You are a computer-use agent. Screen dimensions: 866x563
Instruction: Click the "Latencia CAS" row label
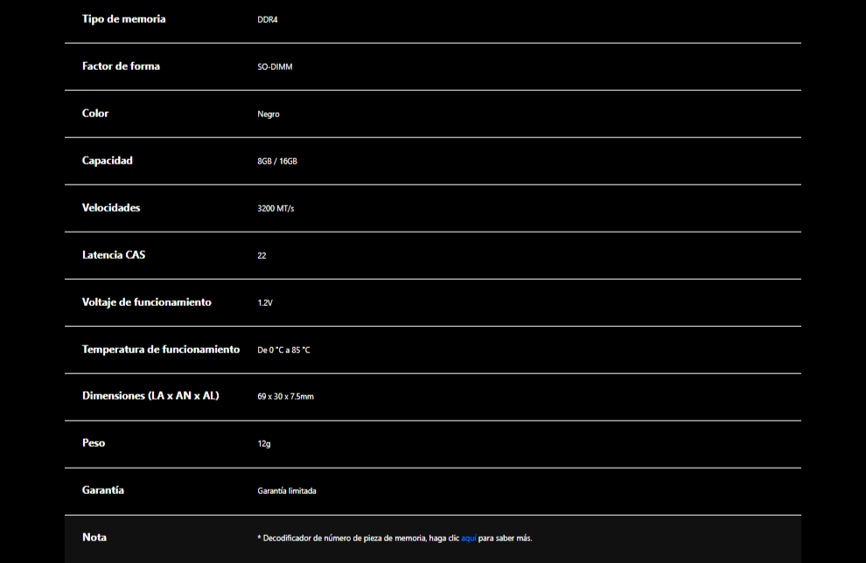point(114,255)
